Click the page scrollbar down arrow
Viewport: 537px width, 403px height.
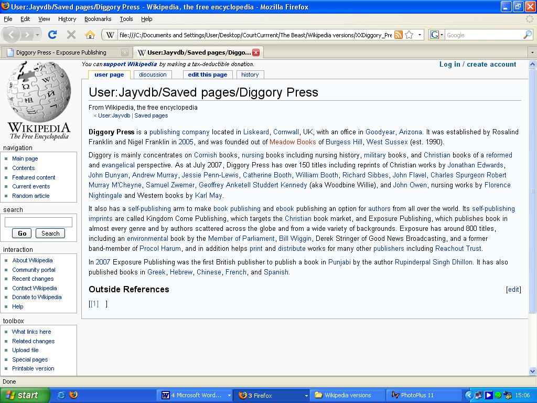point(533,371)
